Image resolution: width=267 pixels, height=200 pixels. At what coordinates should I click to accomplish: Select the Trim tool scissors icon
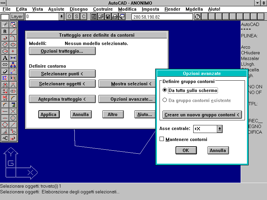click(5, 98)
